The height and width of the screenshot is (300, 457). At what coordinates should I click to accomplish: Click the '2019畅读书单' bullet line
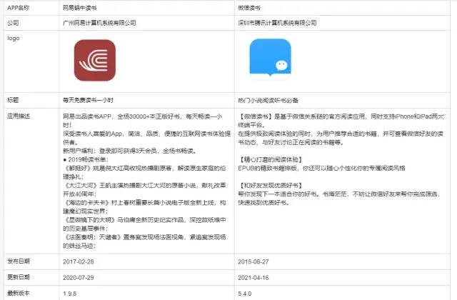(86, 159)
